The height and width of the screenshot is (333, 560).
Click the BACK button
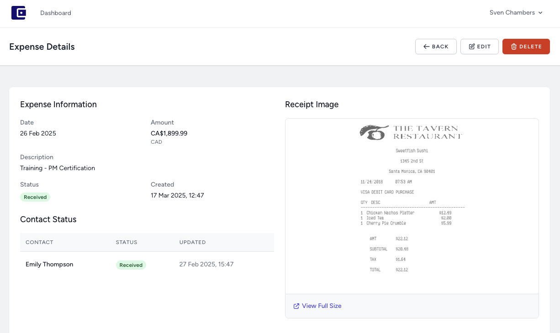[x=436, y=46]
